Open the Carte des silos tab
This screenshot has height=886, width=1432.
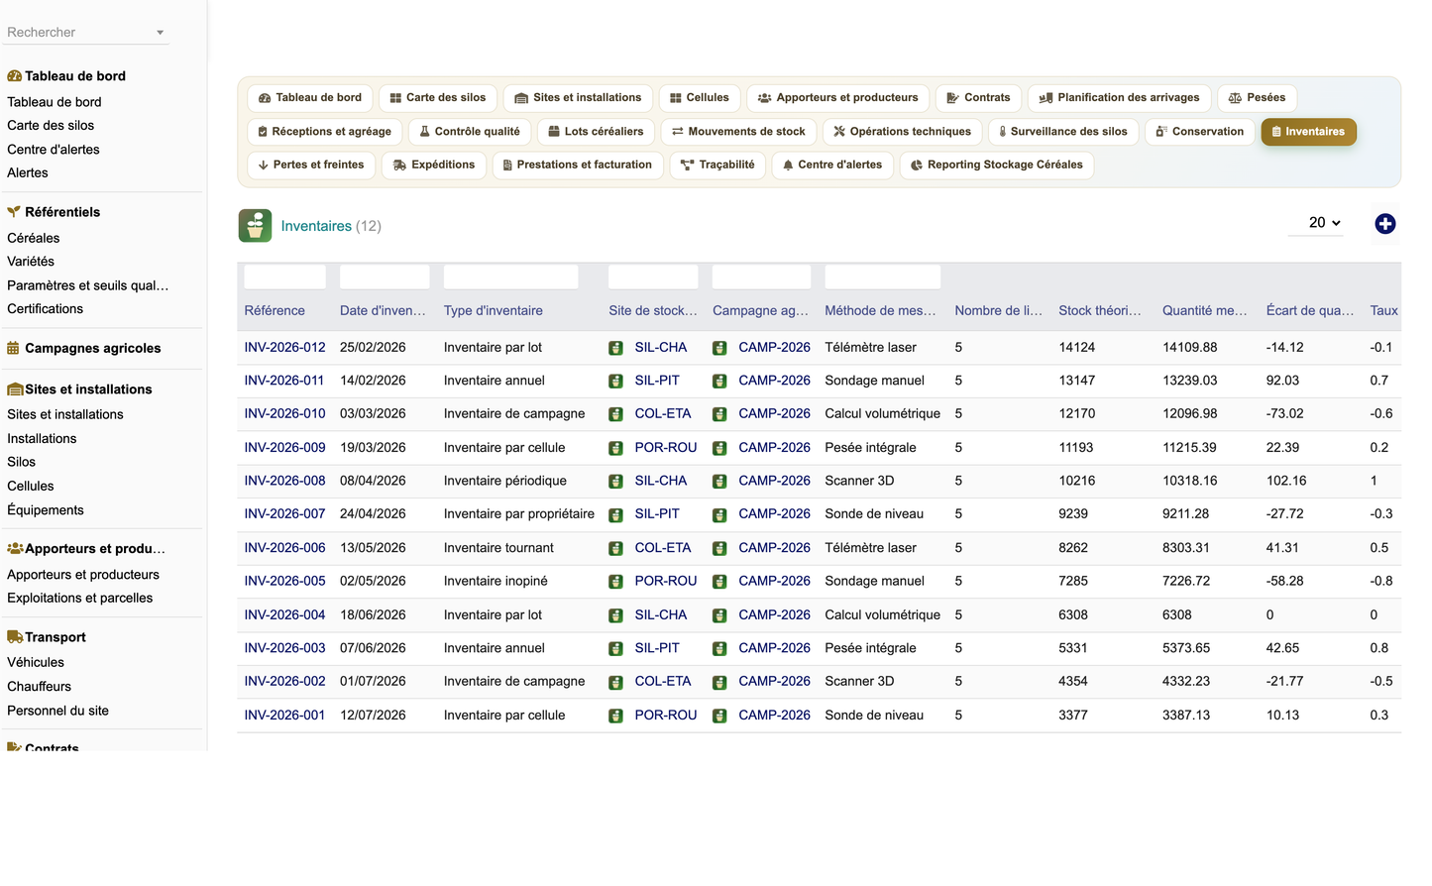point(438,98)
